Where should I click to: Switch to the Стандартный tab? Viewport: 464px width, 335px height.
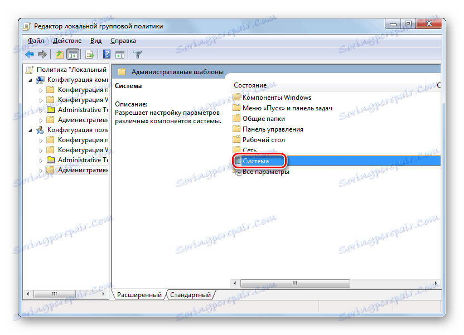191,295
